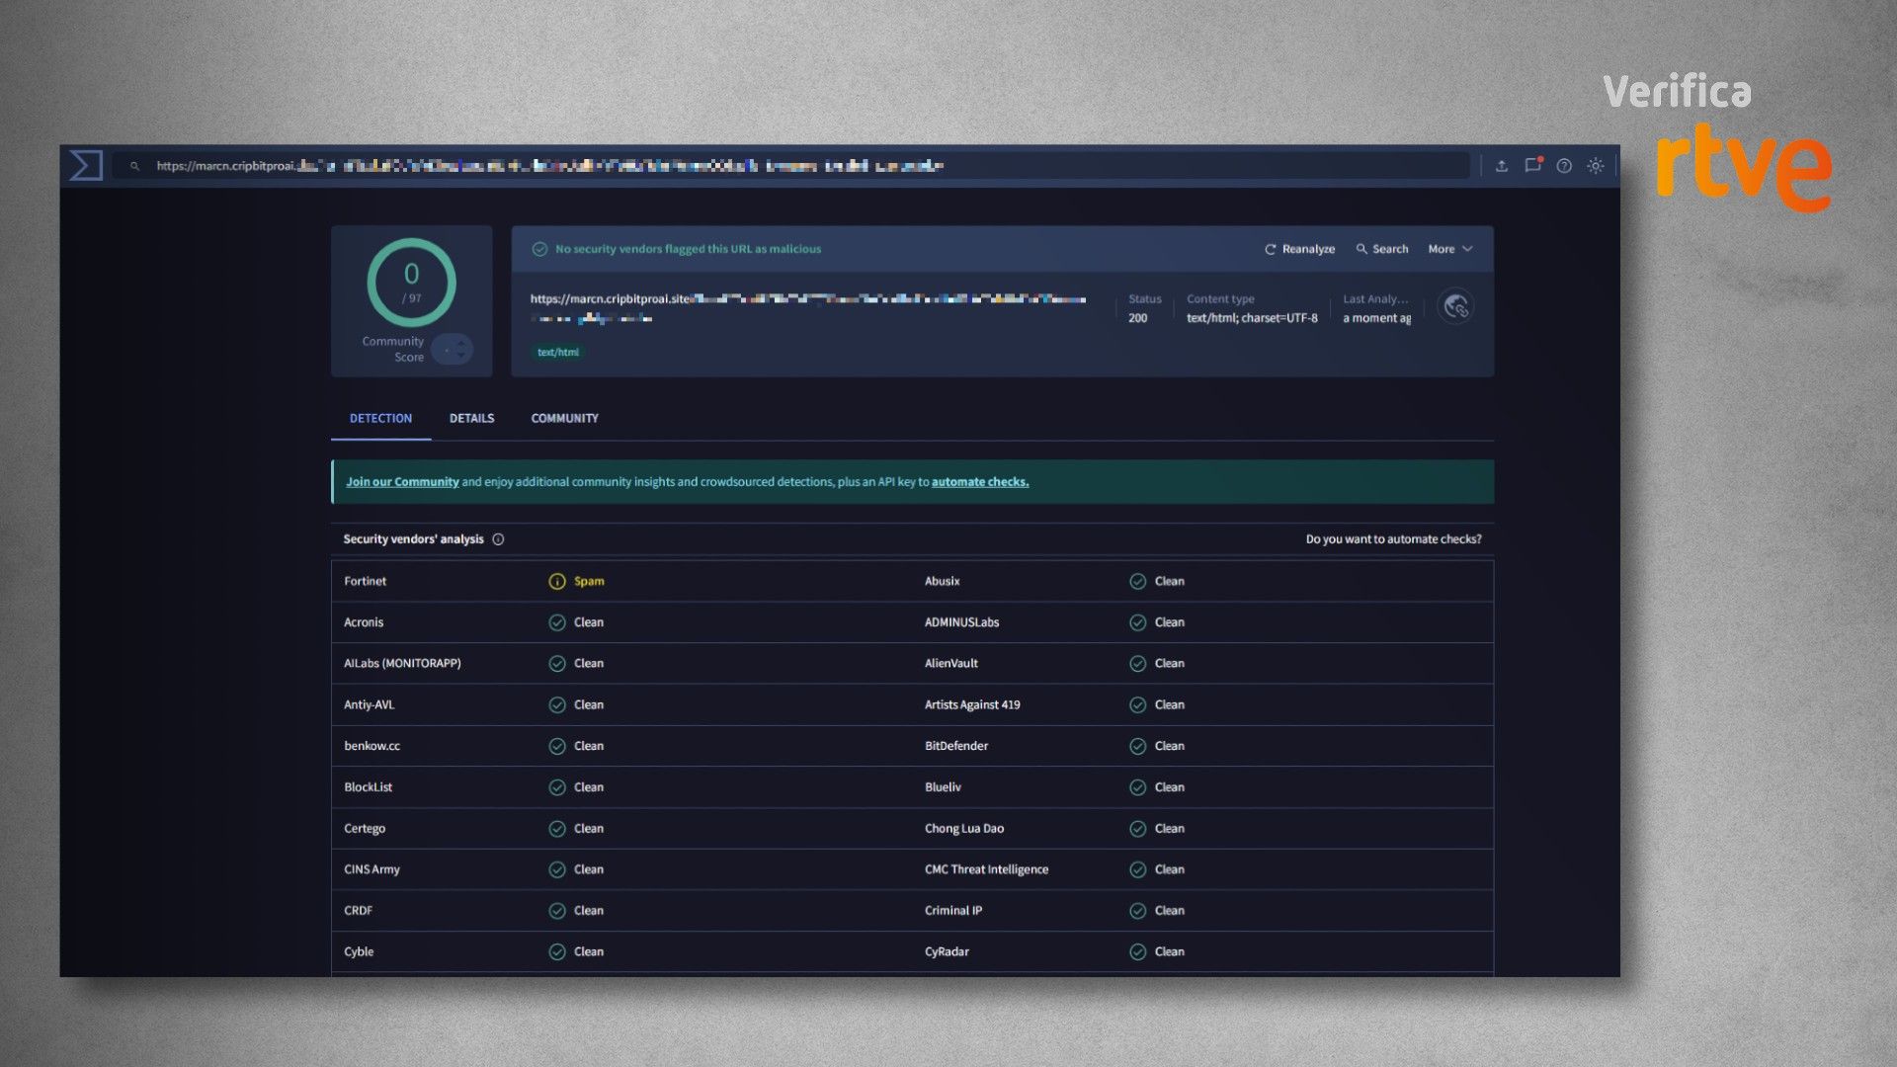Viewport: 1897px width, 1067px height.
Task: Open the help question mark icon
Action: (x=1564, y=166)
